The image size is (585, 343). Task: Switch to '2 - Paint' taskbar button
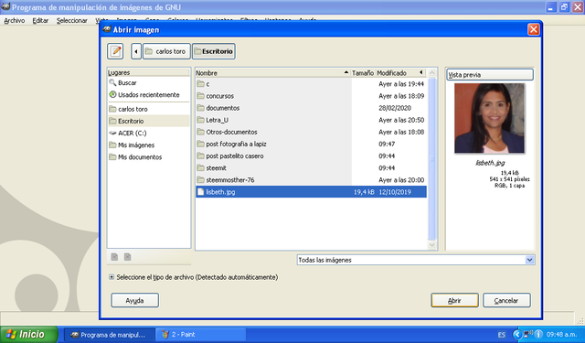(200, 335)
